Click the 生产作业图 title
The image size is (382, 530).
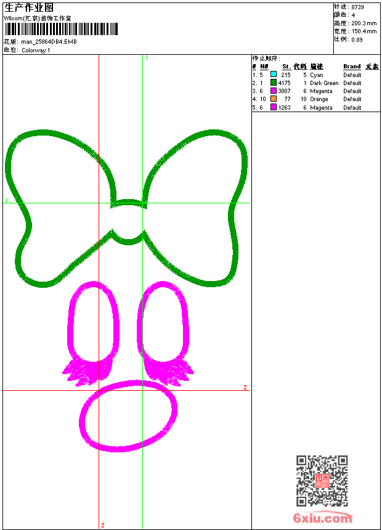click(x=29, y=8)
